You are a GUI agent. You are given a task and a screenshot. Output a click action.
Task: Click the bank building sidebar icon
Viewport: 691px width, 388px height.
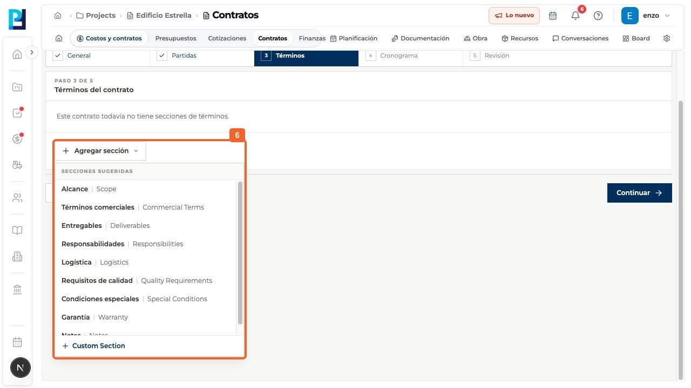17,289
